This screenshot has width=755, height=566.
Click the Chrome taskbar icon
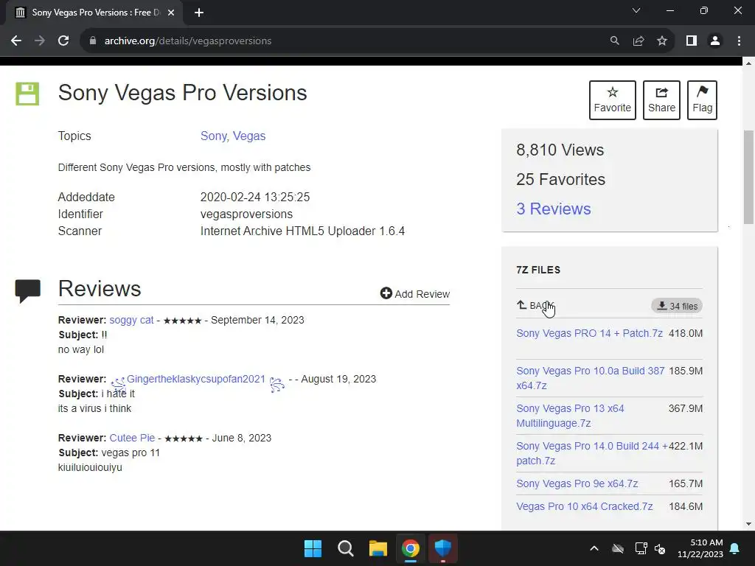coord(411,548)
